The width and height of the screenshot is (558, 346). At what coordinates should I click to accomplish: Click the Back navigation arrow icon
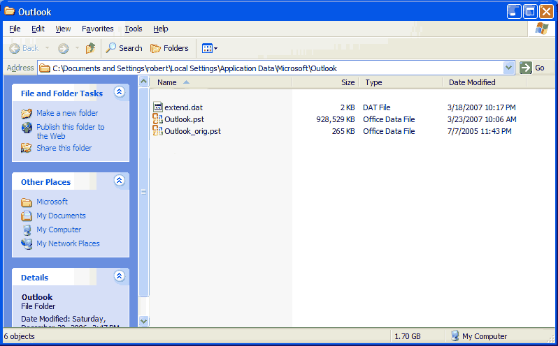pyautogui.click(x=14, y=48)
